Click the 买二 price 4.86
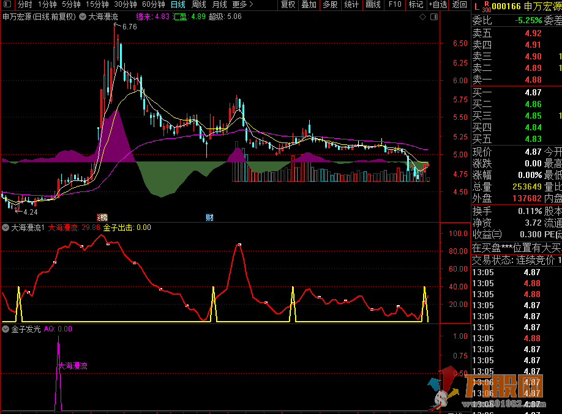The image size is (562, 414). point(533,104)
